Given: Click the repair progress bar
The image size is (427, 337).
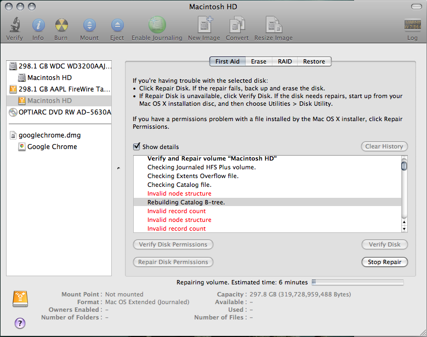Looking at the screenshot, I should 358,282.
